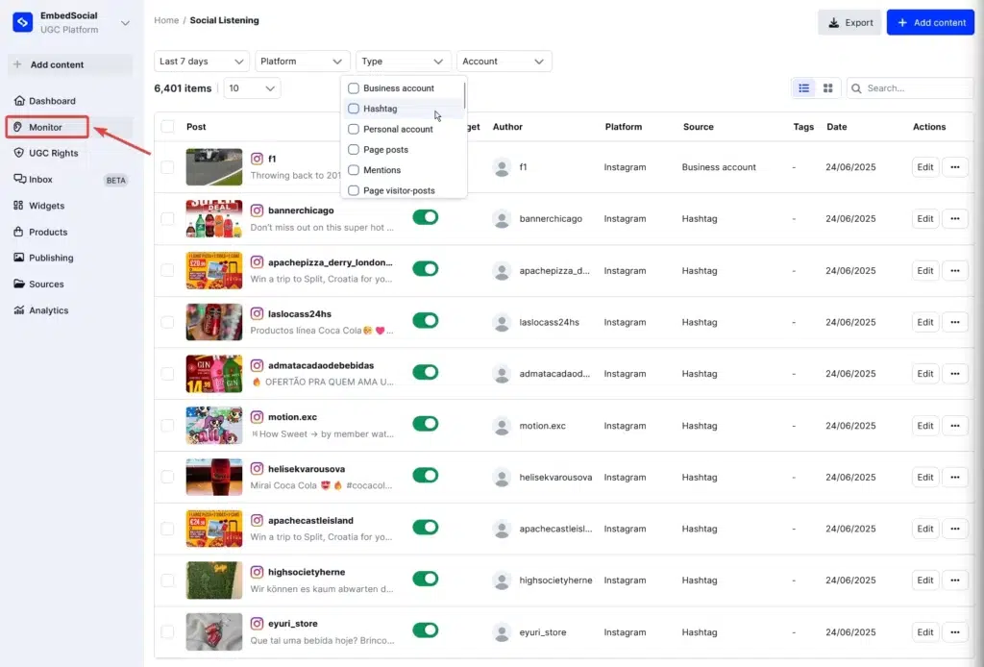Open more actions for motion.exc row

955,426
